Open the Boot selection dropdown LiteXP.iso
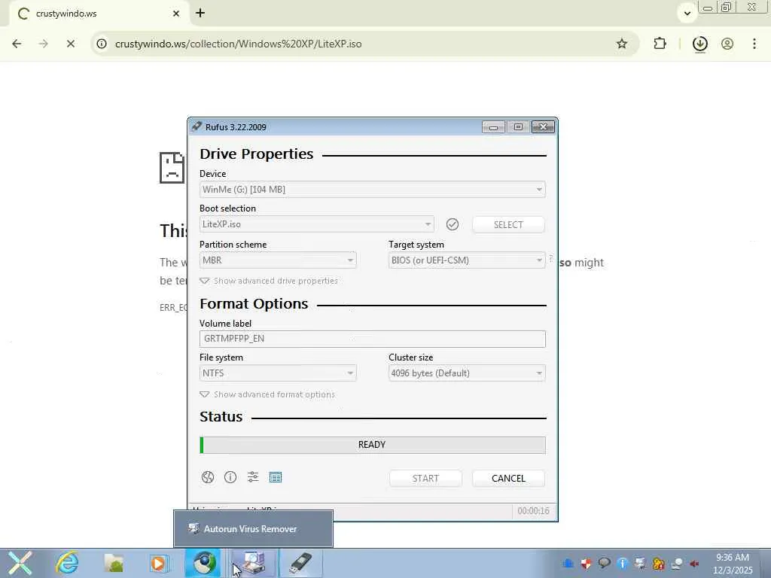This screenshot has width=771, height=578. pyautogui.click(x=317, y=224)
